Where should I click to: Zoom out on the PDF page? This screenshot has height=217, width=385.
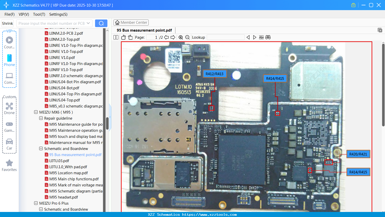tap(187, 37)
